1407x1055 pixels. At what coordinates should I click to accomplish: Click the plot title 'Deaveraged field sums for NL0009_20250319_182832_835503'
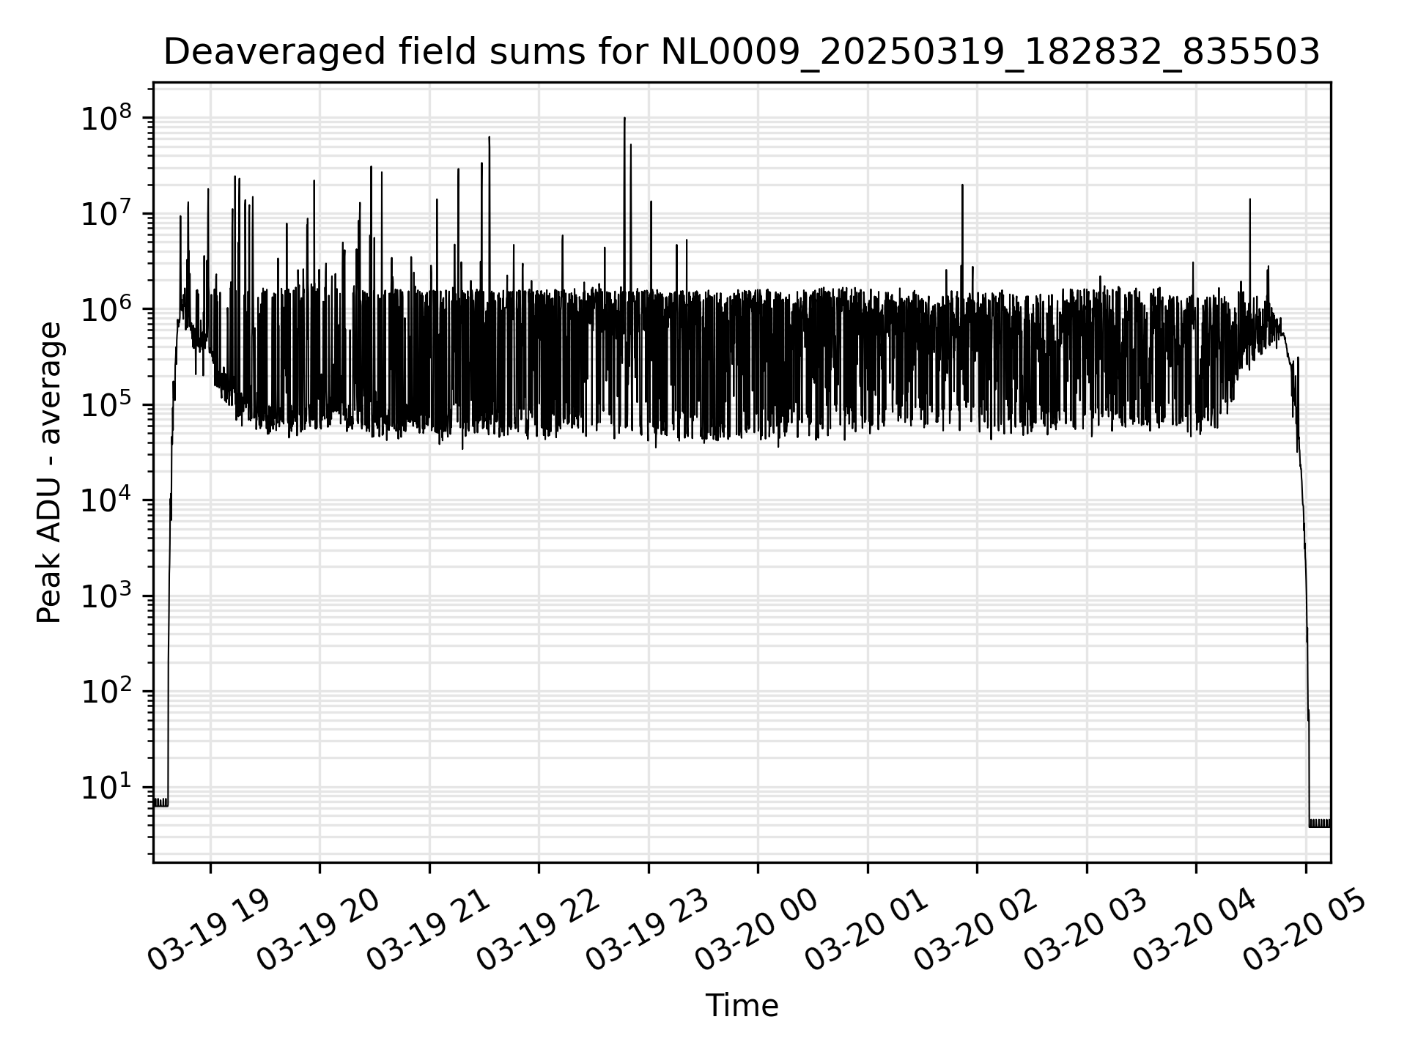[742, 52]
